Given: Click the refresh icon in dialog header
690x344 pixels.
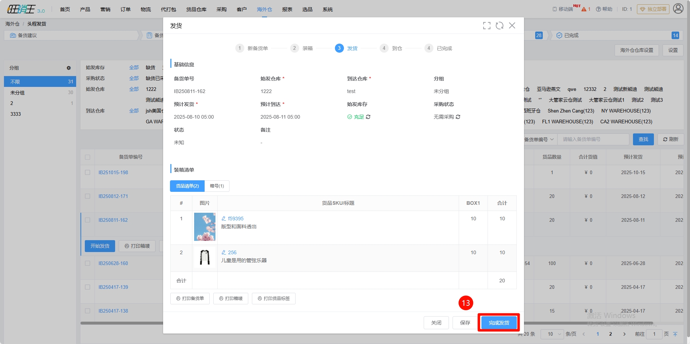Looking at the screenshot, I should click(x=499, y=26).
